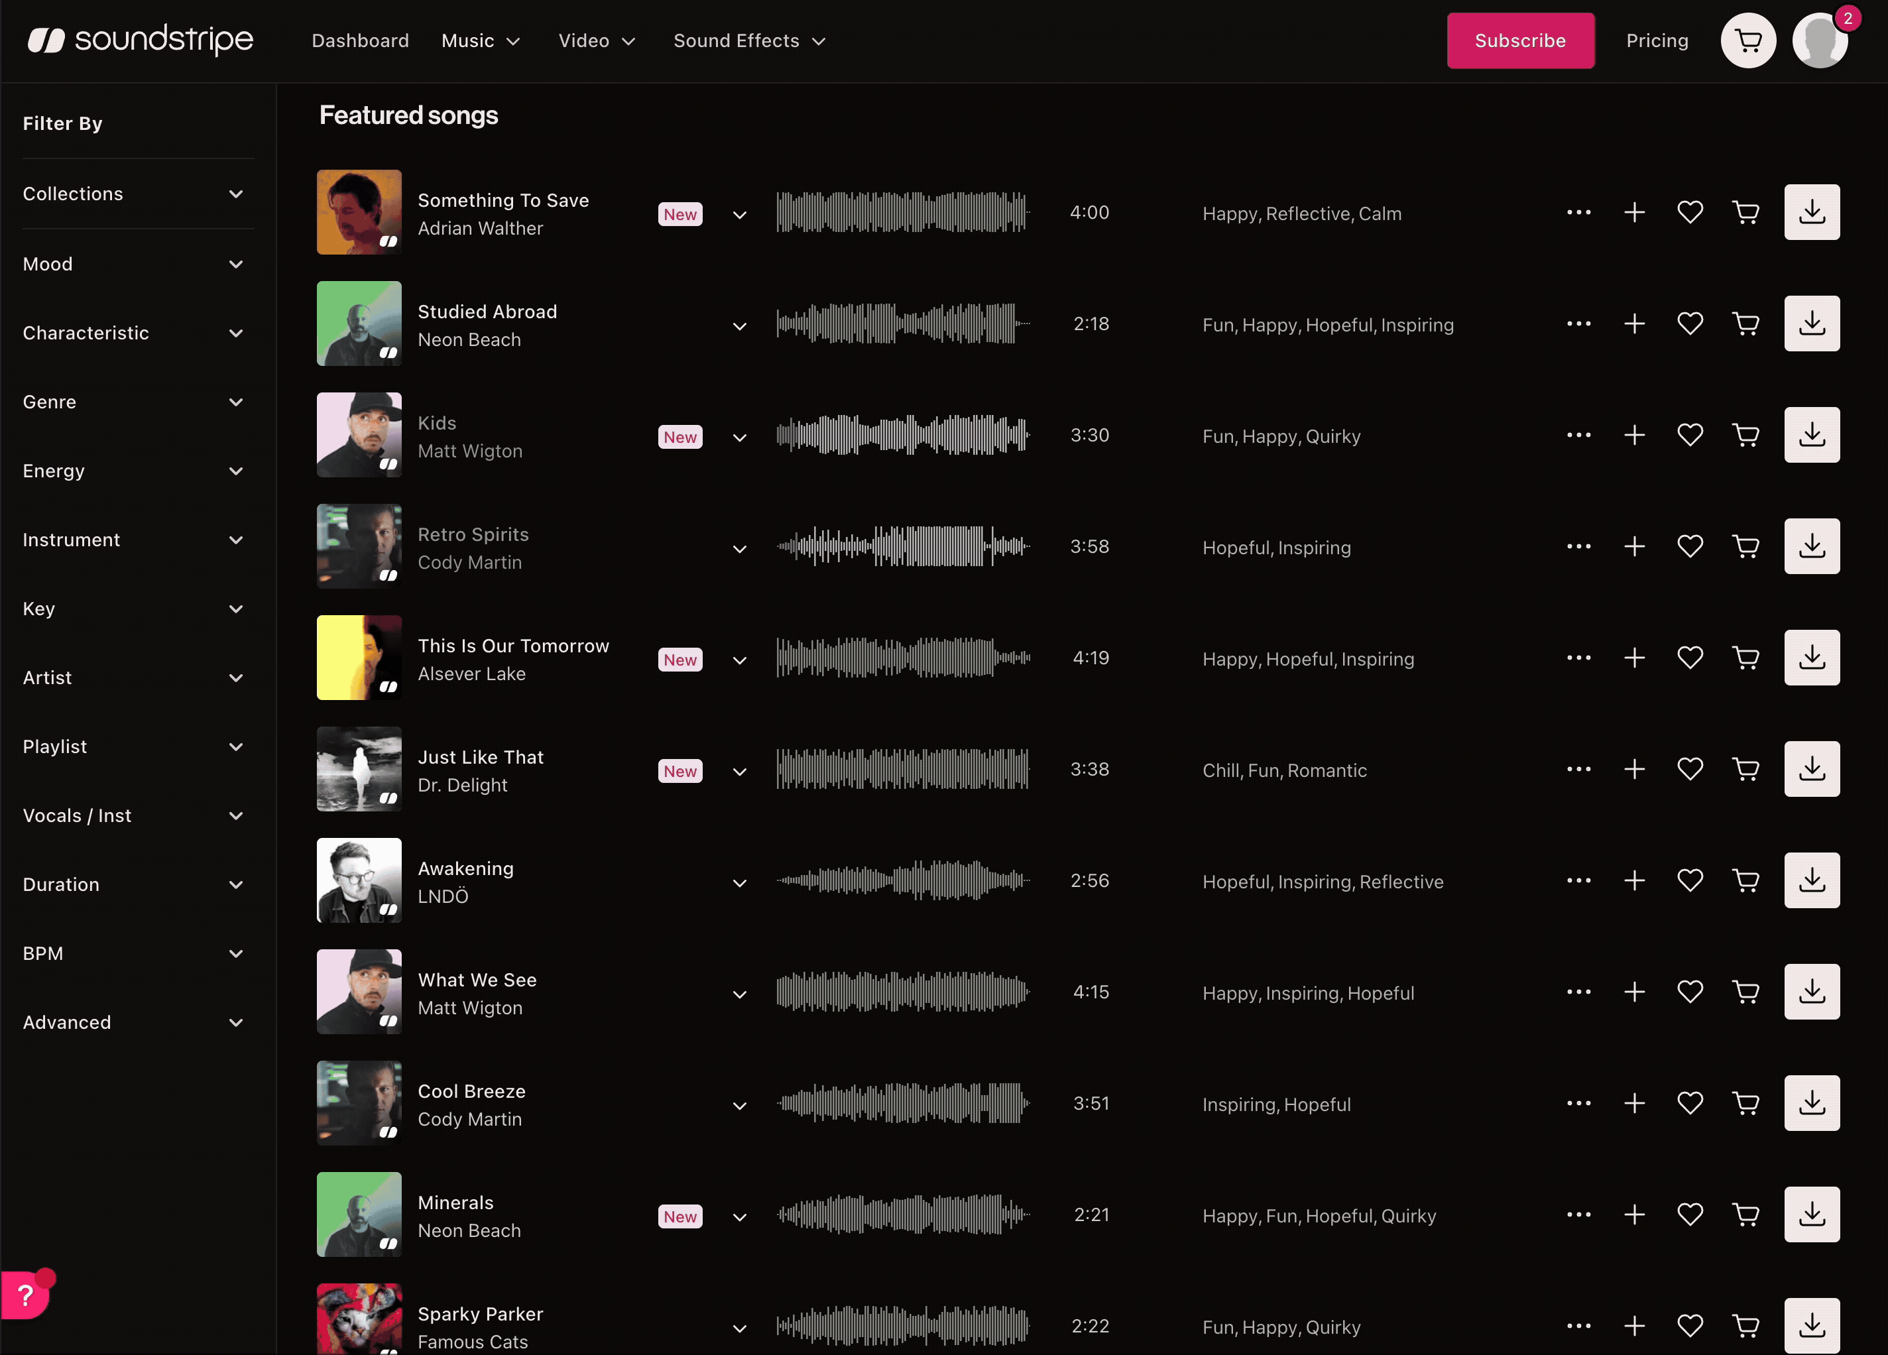
Task: Add Awakening to a playlist
Action: point(1634,880)
